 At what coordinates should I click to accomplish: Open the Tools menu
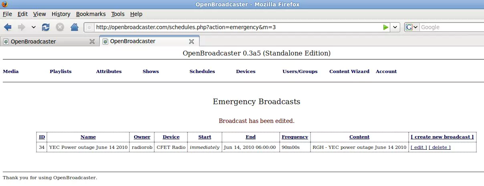point(118,14)
